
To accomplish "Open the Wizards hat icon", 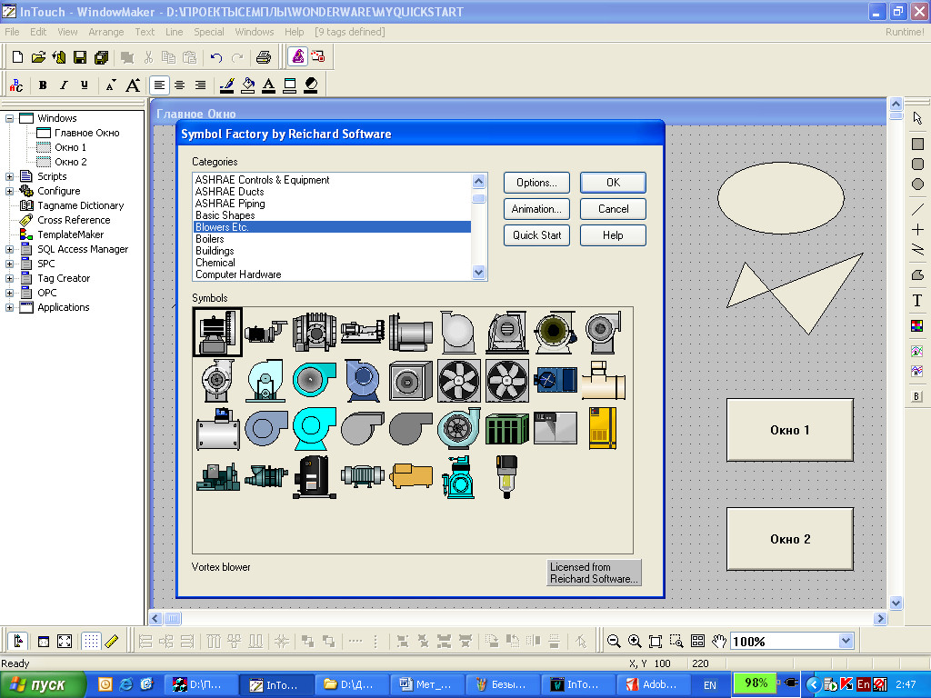I will click(298, 56).
